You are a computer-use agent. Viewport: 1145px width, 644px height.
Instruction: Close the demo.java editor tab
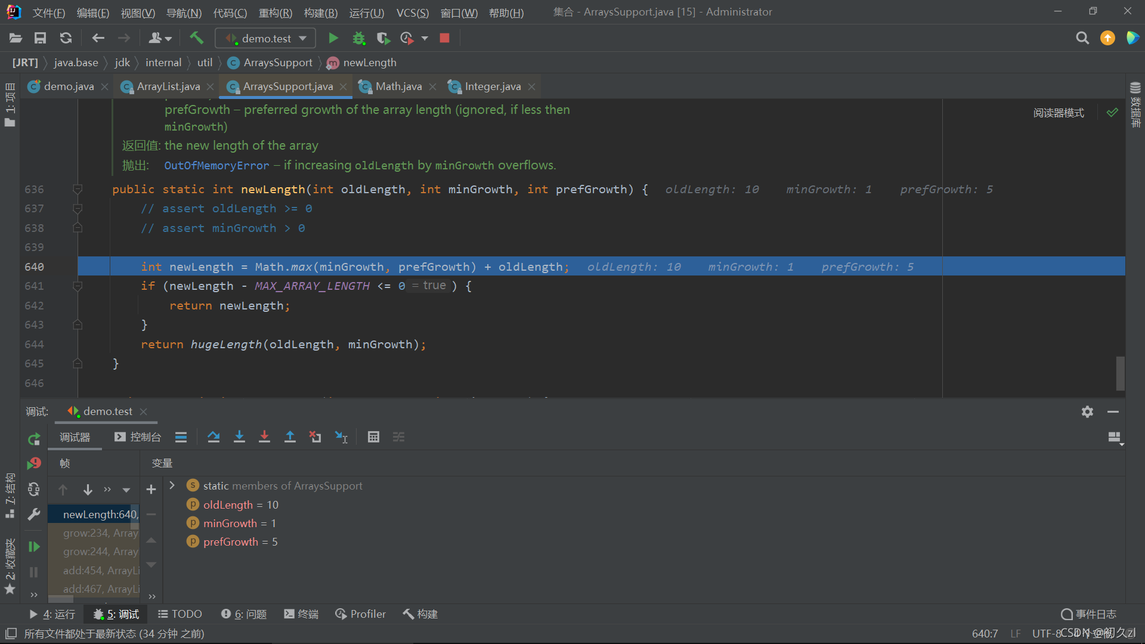click(x=105, y=87)
